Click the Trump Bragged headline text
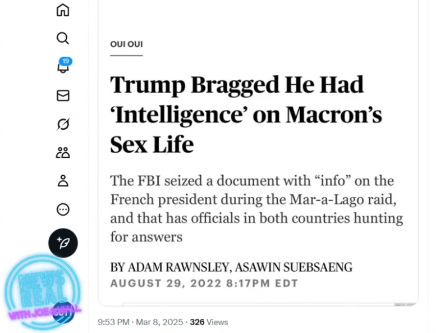Viewport: 436px width, 333px height. tap(245, 115)
